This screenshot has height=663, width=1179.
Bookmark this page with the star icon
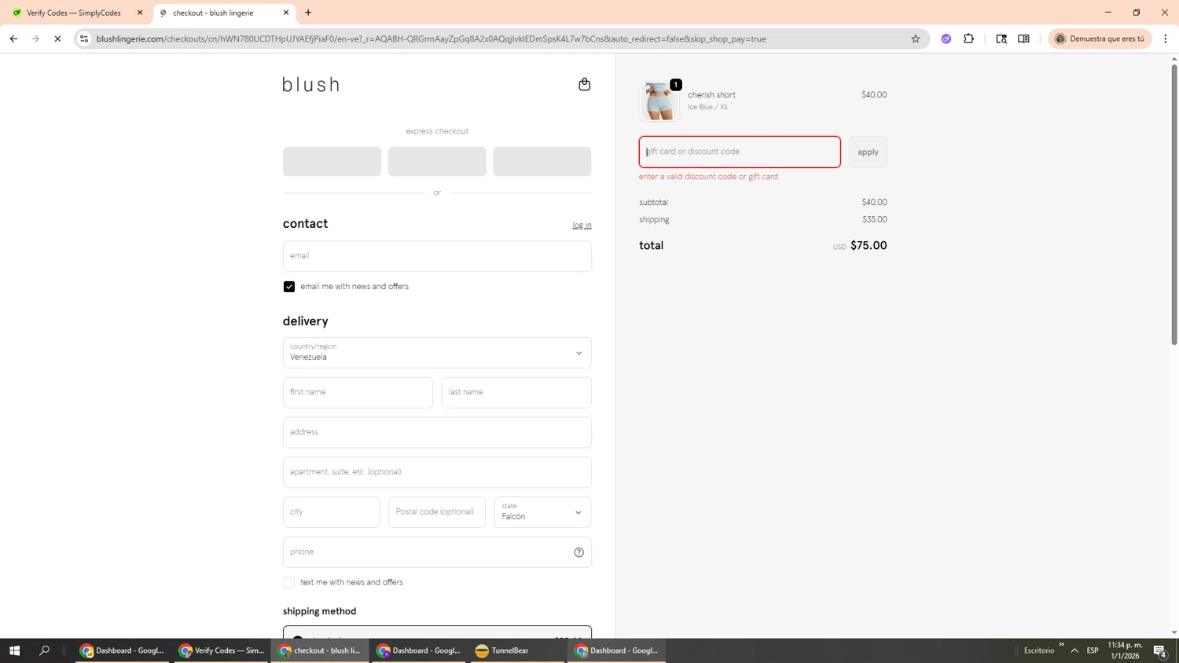coord(915,38)
